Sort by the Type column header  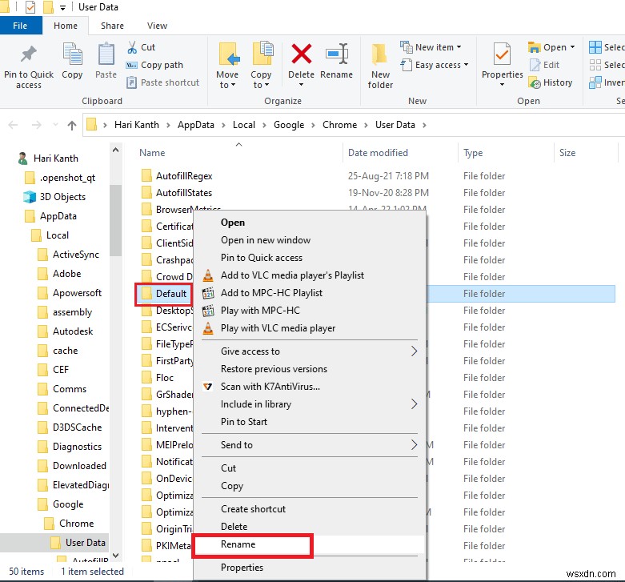pos(473,153)
